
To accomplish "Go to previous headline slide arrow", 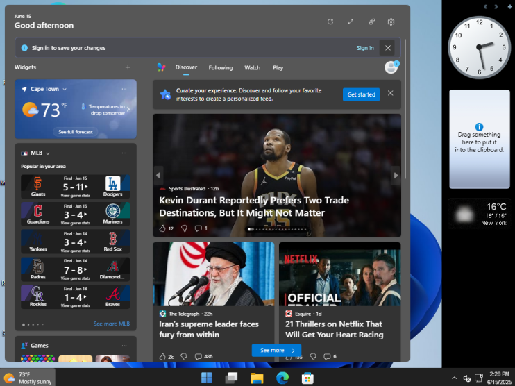I will tap(158, 176).
